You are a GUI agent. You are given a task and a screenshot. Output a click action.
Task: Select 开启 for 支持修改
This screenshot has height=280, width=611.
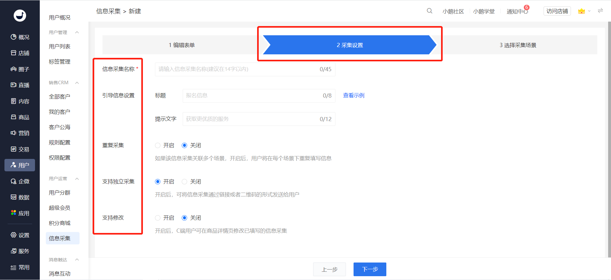[158, 218]
